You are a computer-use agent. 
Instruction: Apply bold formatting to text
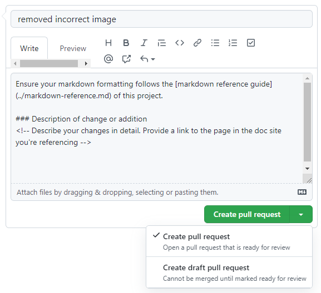point(126,43)
